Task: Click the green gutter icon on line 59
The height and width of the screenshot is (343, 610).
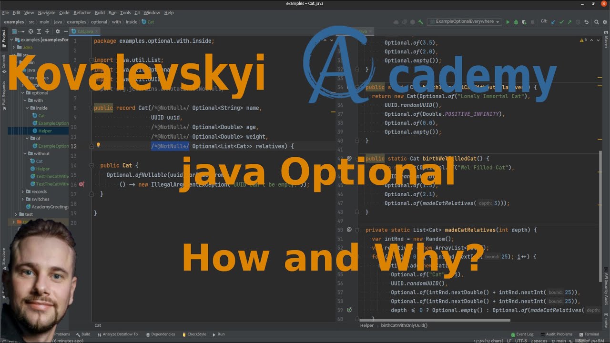Action: 349,310
